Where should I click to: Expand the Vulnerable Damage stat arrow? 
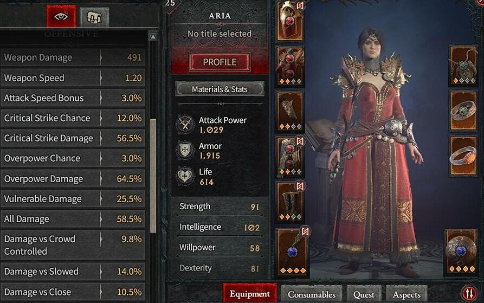(x=101, y=199)
